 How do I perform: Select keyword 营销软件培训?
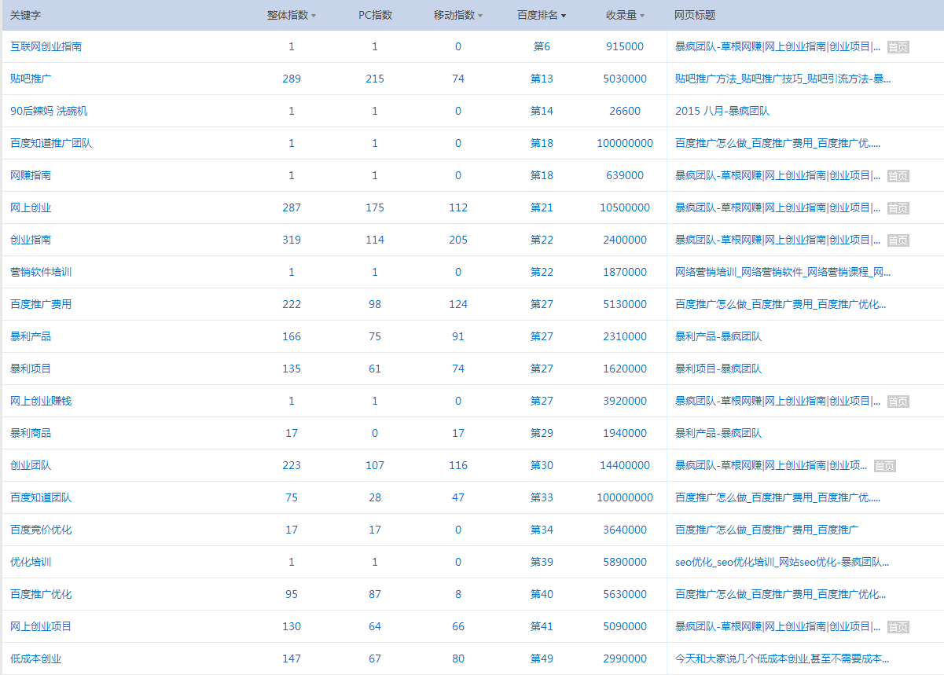pyautogui.click(x=41, y=272)
